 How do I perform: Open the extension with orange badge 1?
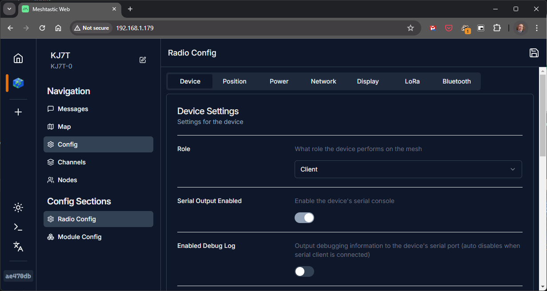465,28
